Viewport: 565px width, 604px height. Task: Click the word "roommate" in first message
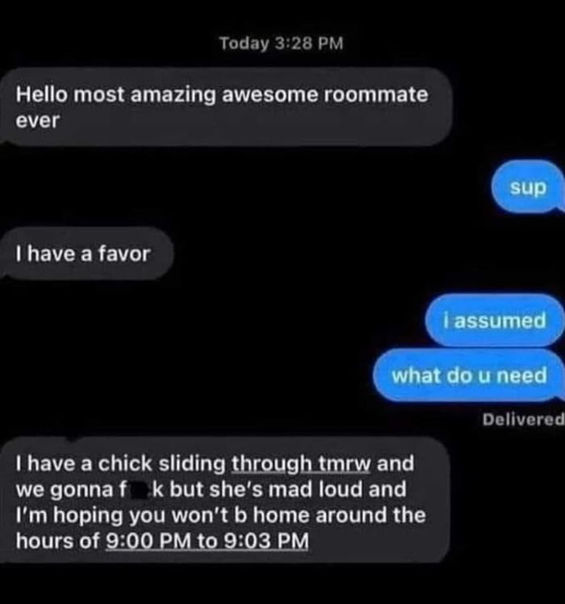coord(375,94)
